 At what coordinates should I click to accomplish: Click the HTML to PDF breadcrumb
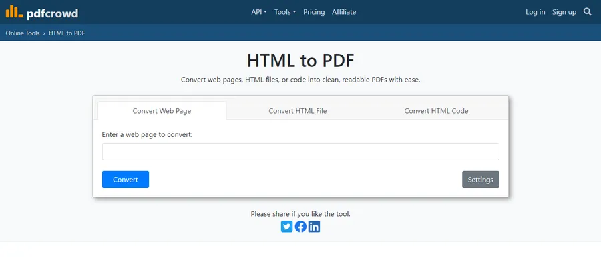point(67,33)
